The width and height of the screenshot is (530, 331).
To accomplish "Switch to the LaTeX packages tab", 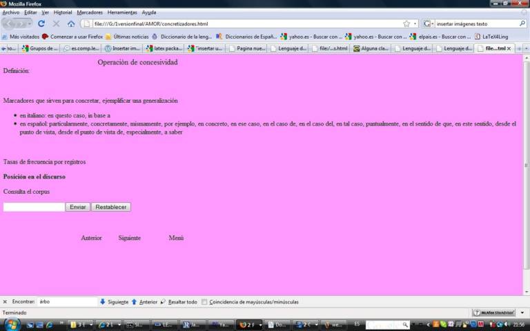I will point(166,48).
